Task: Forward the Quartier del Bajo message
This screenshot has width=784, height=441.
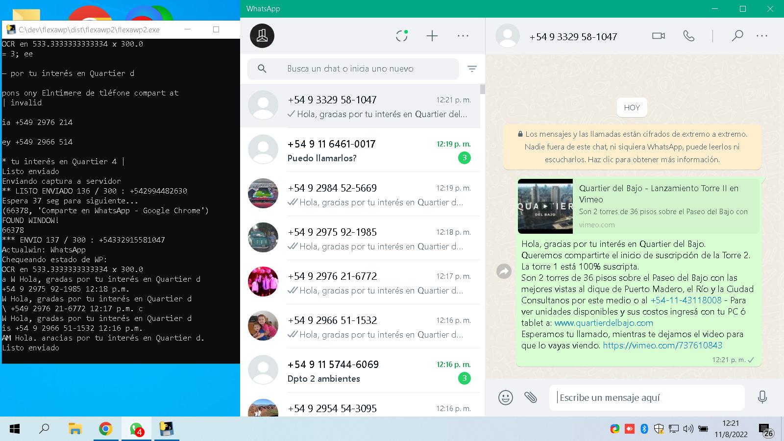Action: (504, 271)
